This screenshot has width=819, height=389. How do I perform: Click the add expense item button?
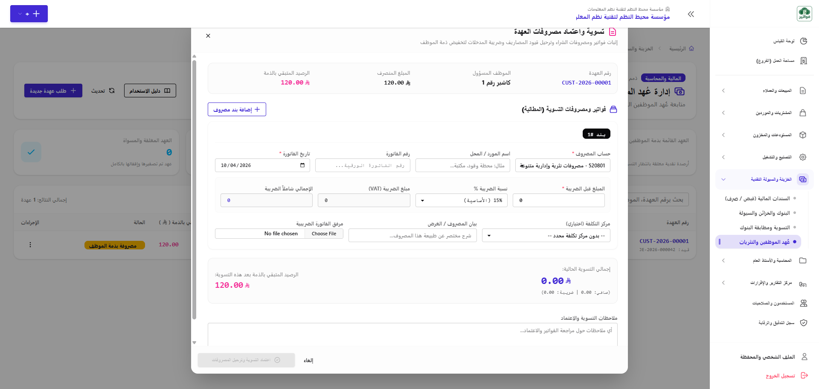[237, 109]
